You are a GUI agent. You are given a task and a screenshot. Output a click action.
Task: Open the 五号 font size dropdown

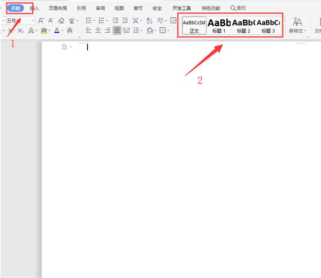tap(33, 21)
